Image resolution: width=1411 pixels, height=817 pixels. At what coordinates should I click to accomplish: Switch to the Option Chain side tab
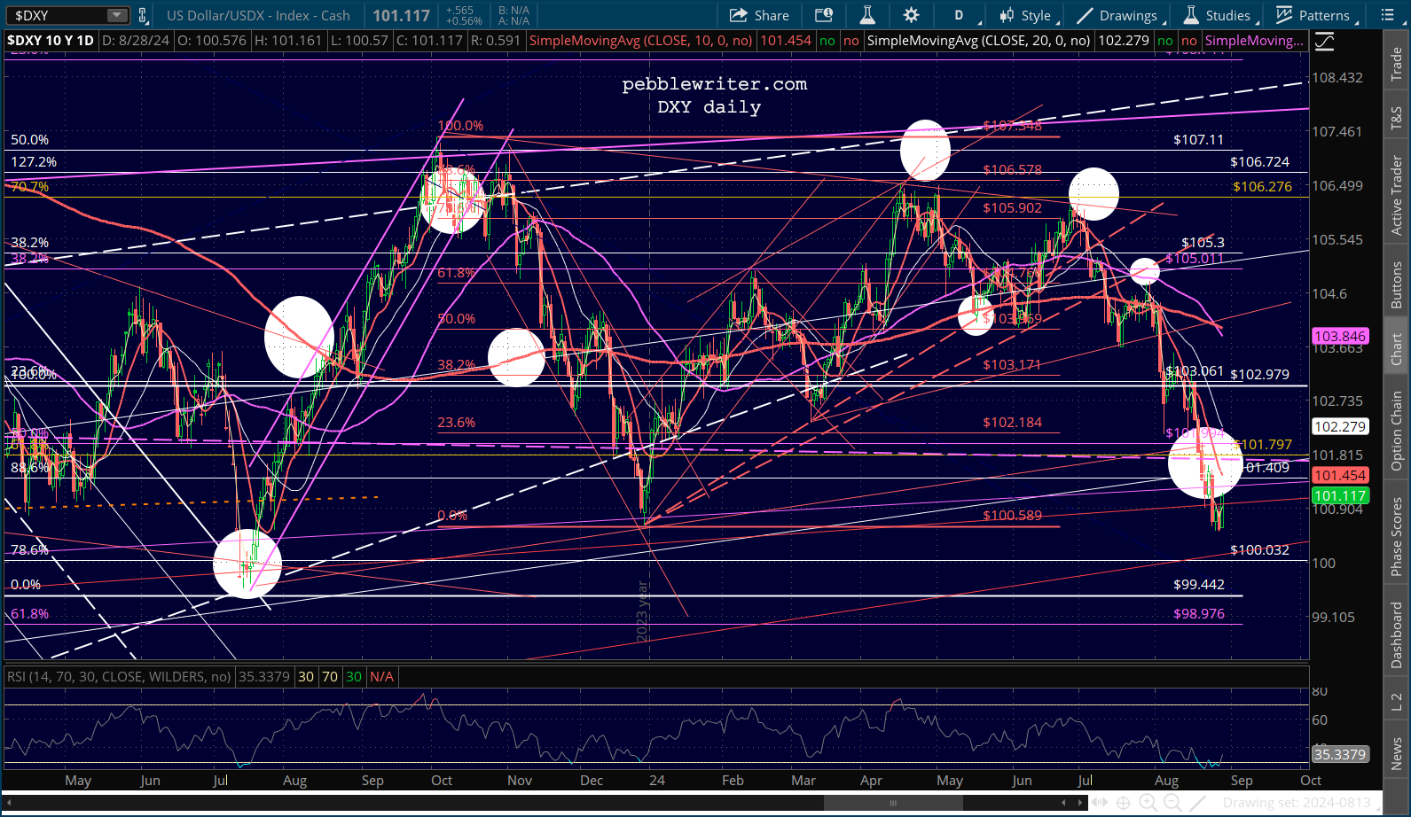[1396, 431]
